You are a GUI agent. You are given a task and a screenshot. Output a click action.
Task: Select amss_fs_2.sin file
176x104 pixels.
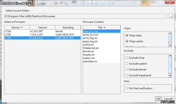pos(101,35)
